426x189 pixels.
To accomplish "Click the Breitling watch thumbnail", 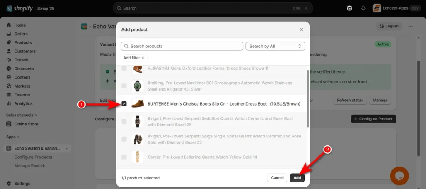I will pyautogui.click(x=137, y=86).
